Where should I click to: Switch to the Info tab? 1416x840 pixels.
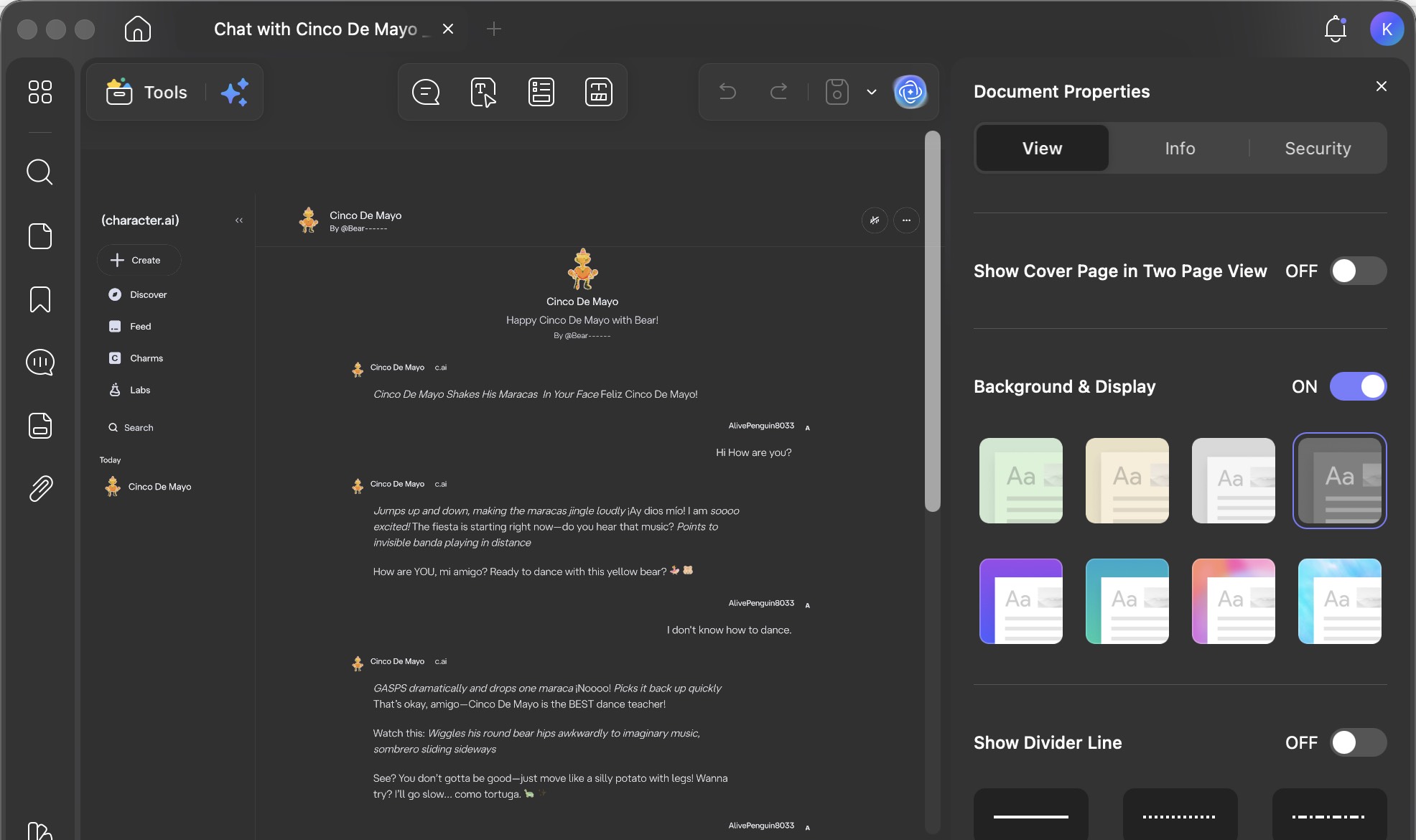pyautogui.click(x=1180, y=148)
